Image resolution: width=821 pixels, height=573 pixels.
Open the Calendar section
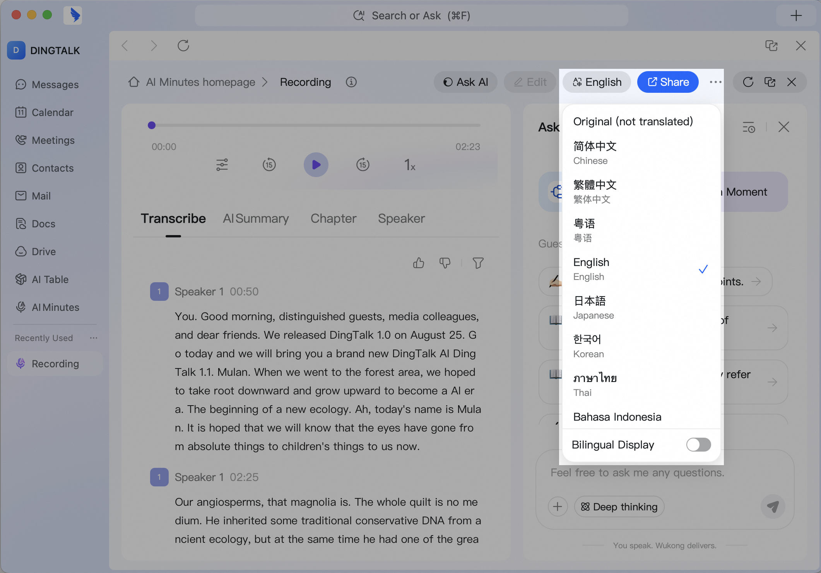pos(55,112)
